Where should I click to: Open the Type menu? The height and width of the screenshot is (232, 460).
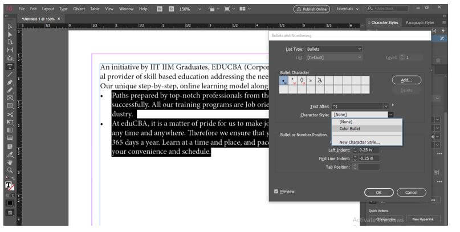pyautogui.click(x=63, y=9)
